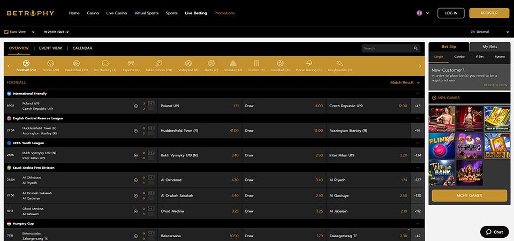Open pitch view for Huddersfield Town match

tap(151, 128)
